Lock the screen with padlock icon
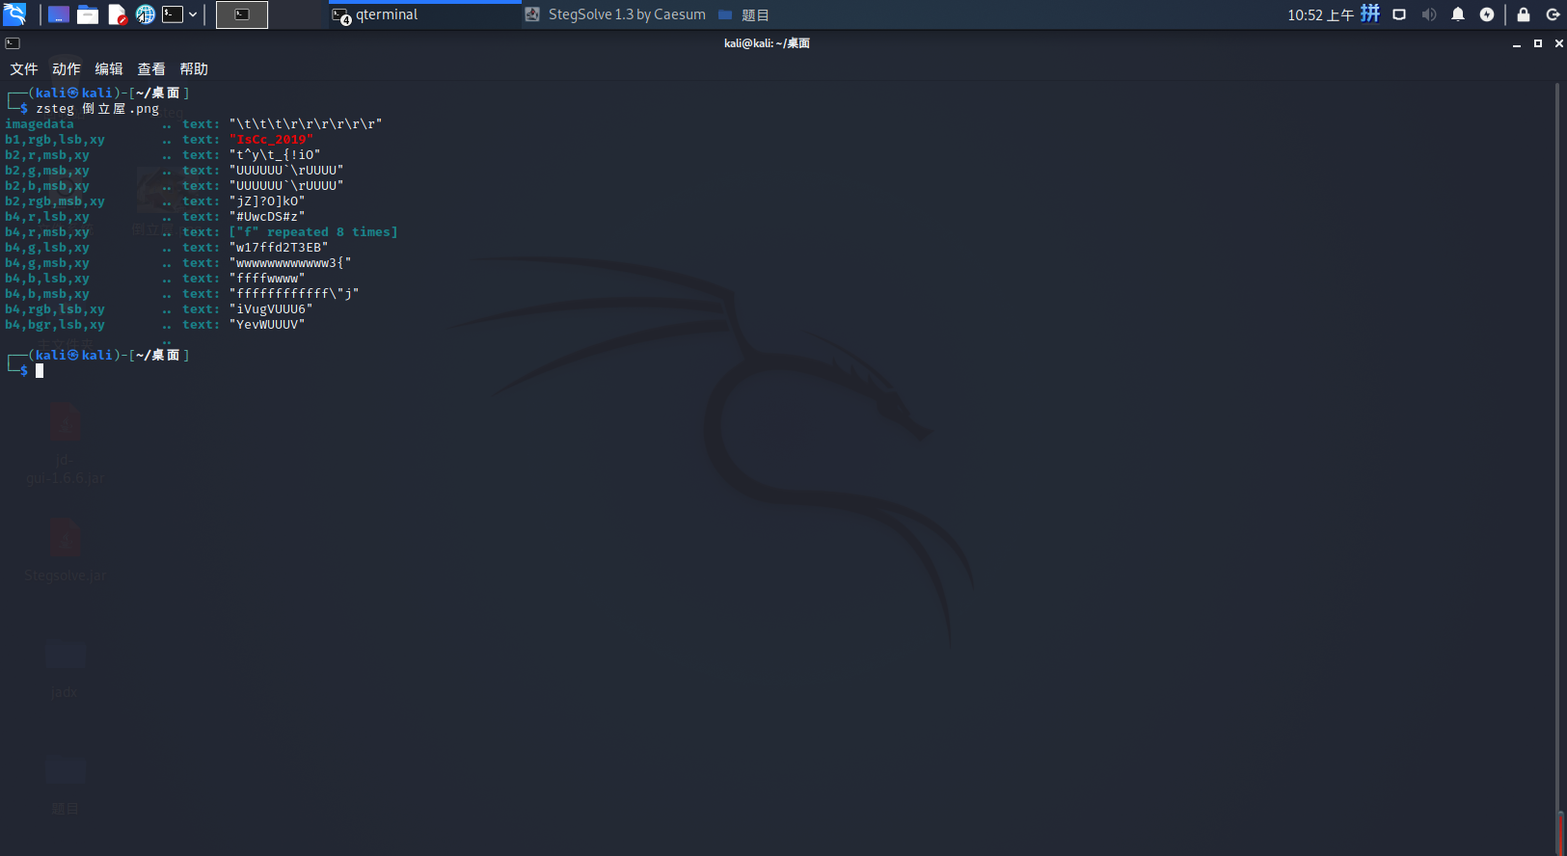Image resolution: width=1567 pixels, height=856 pixels. click(1524, 14)
